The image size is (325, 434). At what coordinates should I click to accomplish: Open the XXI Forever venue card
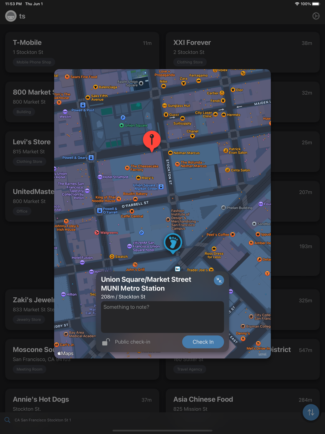pyautogui.click(x=243, y=52)
